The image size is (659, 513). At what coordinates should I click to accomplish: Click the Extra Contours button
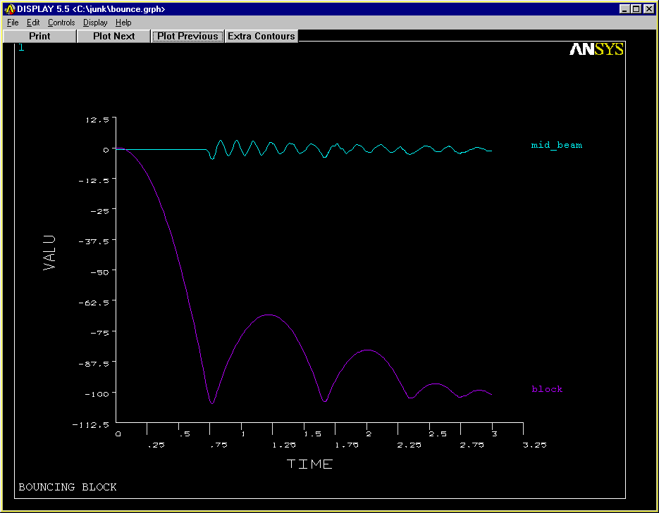click(261, 36)
